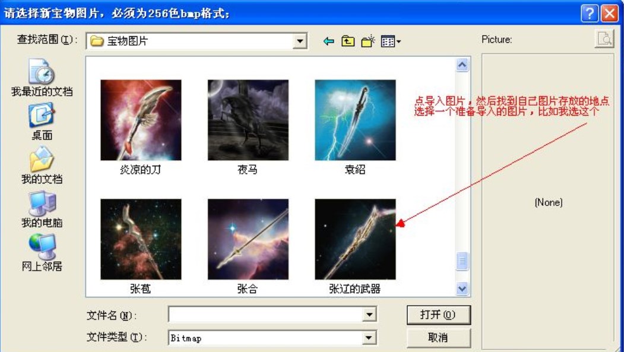Click the file name label 袁绍
This screenshot has width=624, height=352.
(355, 170)
